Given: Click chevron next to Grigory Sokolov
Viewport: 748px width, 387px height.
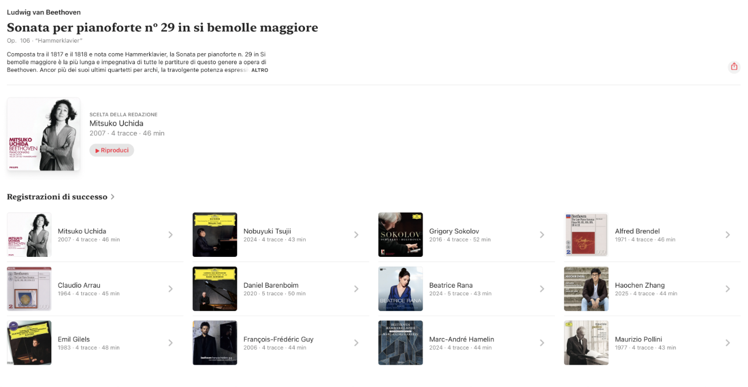Looking at the screenshot, I should [542, 235].
